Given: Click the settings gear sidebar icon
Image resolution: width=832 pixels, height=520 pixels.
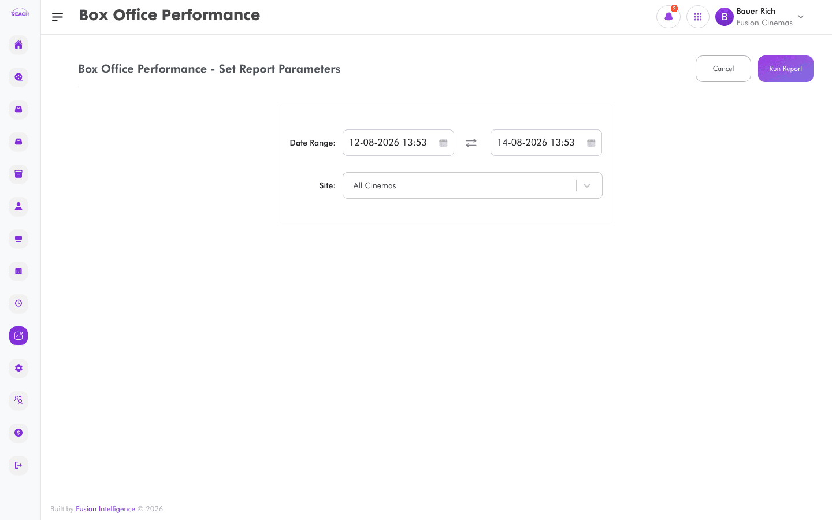Looking at the screenshot, I should pyautogui.click(x=18, y=368).
